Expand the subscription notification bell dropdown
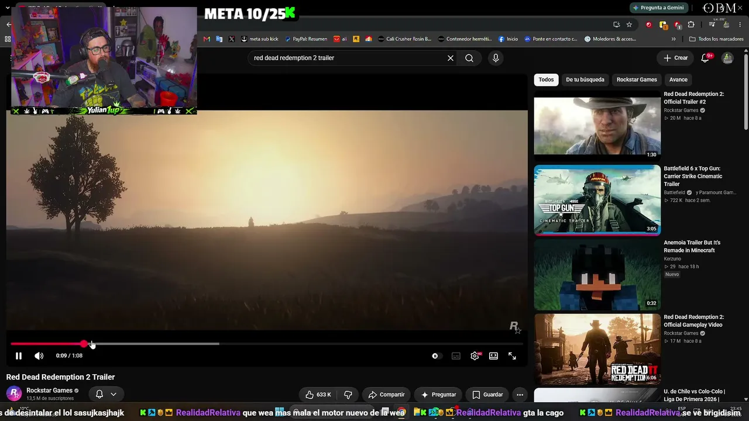The height and width of the screenshot is (421, 749). point(106,394)
